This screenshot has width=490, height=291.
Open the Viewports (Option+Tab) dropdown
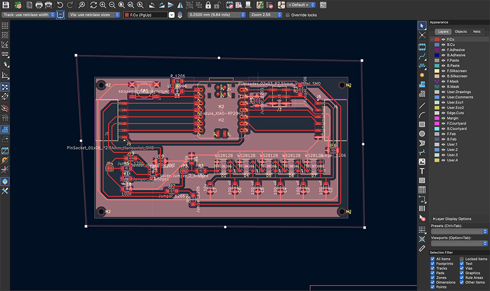click(459, 243)
